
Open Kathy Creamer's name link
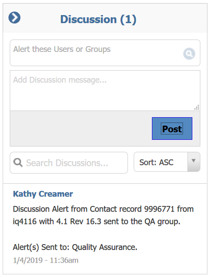coord(43,194)
